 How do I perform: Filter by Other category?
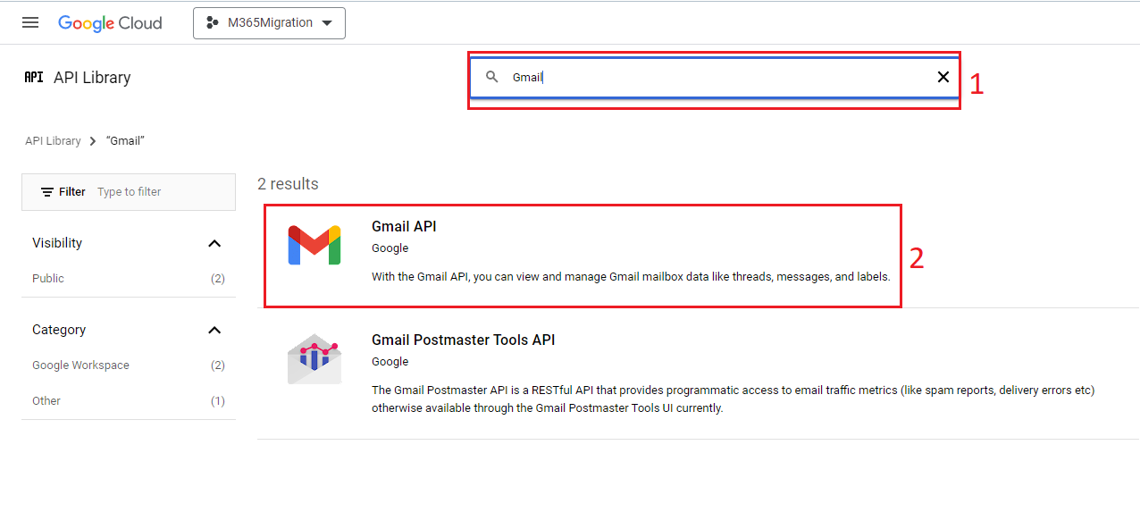coord(129,401)
